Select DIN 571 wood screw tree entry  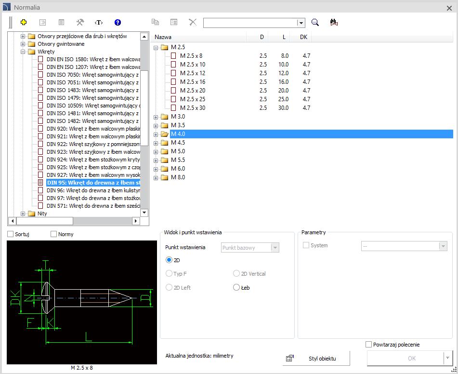click(93, 206)
